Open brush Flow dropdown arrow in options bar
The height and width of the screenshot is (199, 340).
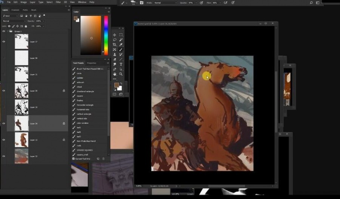[x=220, y=3]
